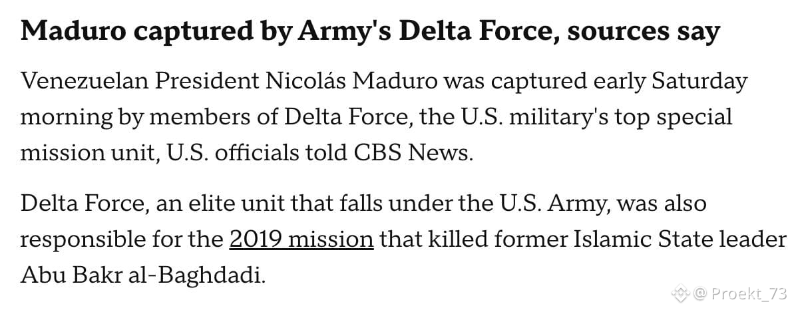Image resolution: width=792 pixels, height=310 pixels.
Task: Click the "Proekt_73" watermark username
Action: coord(749,293)
